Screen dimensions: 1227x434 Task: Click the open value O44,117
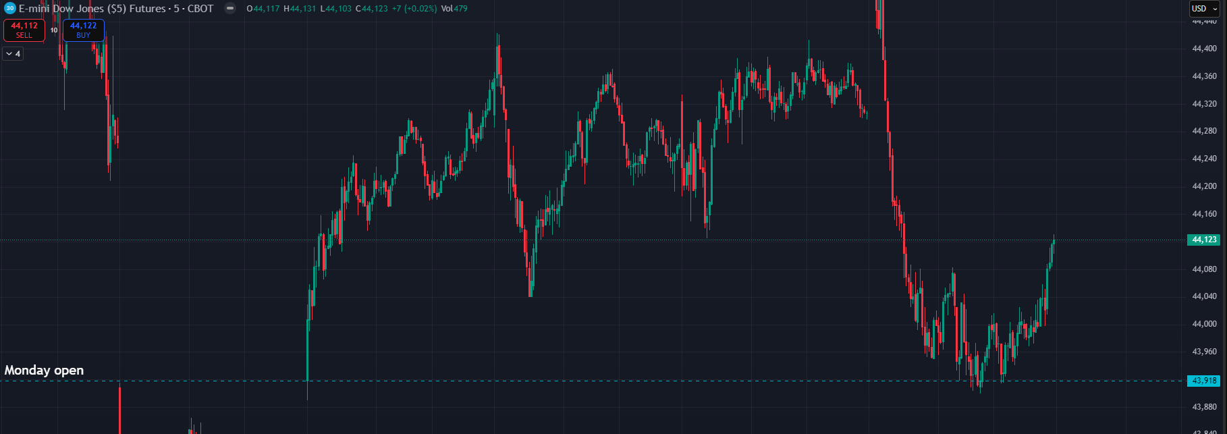pyautogui.click(x=263, y=9)
